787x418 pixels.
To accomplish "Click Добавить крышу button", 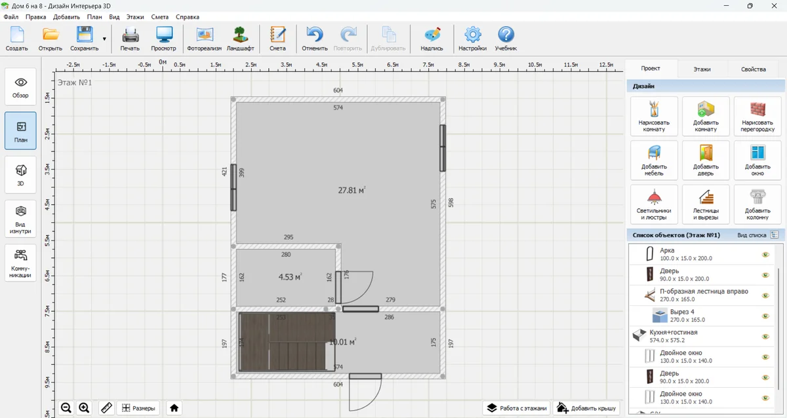I will tap(586, 408).
